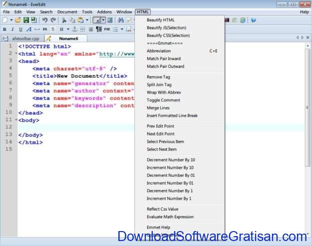
Task: Open Emmet Help menu entry
Action: point(180,228)
